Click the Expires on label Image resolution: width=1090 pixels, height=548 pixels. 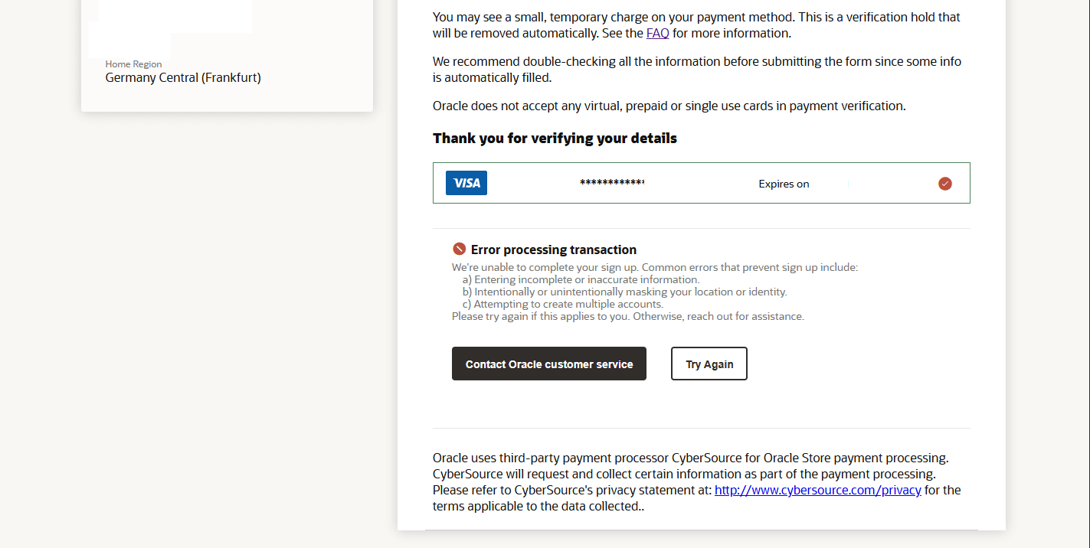point(784,184)
